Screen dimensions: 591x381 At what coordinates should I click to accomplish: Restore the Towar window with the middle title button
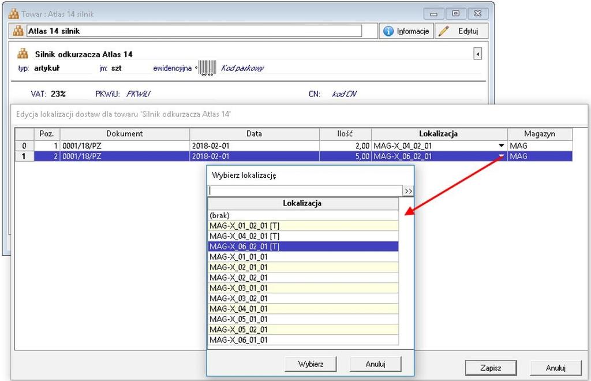456,14
